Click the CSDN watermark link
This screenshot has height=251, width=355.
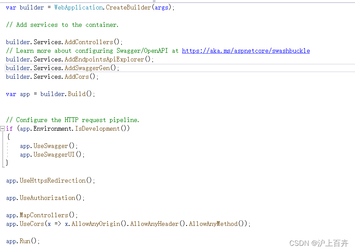pyautogui.click(x=319, y=243)
